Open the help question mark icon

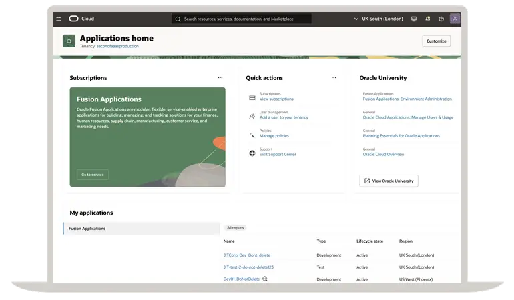coord(441,19)
